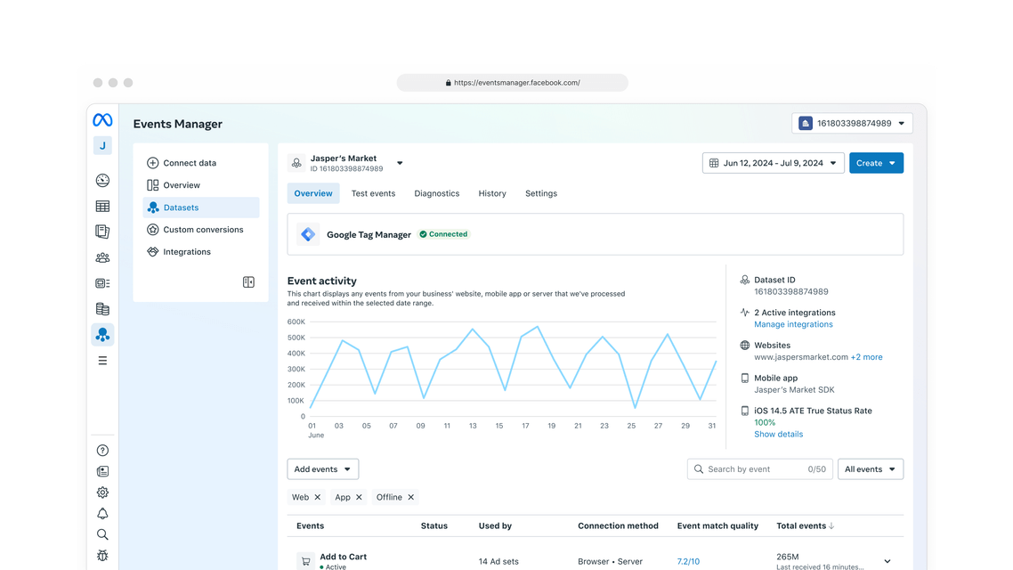Open the documents icon in left rail

click(102, 232)
